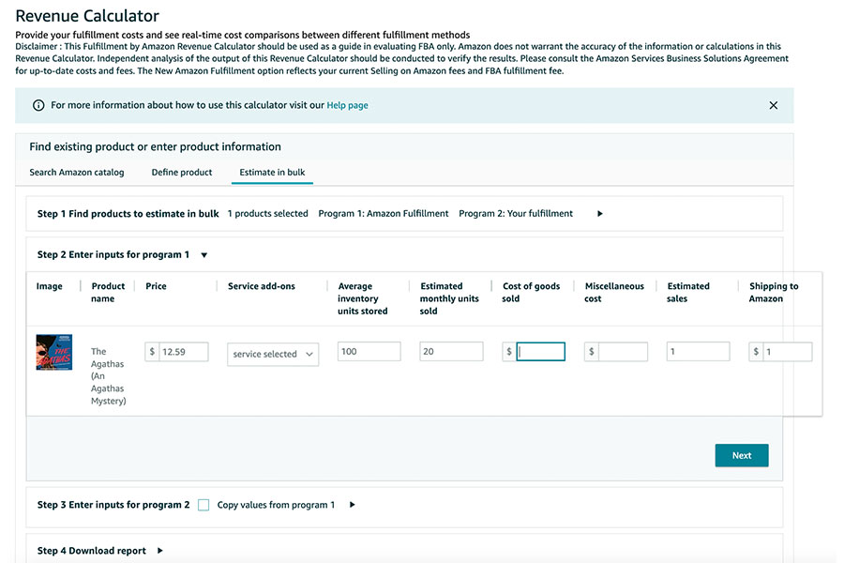Click Program 1: Amazon Fulfillment text

pos(384,214)
